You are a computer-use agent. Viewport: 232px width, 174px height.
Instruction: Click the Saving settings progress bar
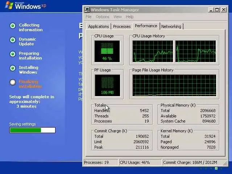point(32,130)
